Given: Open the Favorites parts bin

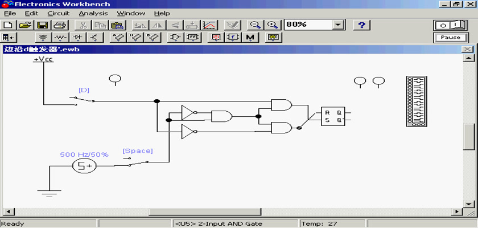Looking at the screenshot, I should (x=8, y=38).
